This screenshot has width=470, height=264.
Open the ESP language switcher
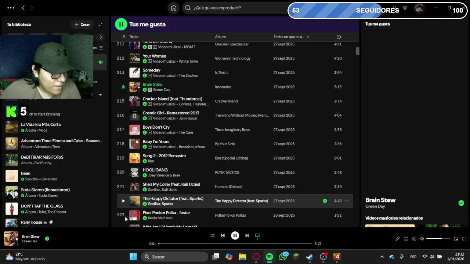413,257
